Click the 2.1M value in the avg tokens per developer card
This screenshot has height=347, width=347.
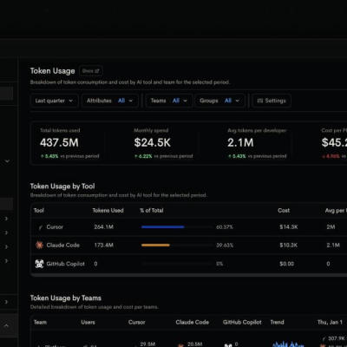(240, 142)
